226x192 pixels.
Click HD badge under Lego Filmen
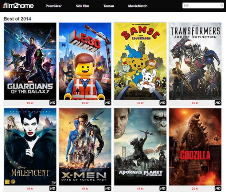[108, 103]
